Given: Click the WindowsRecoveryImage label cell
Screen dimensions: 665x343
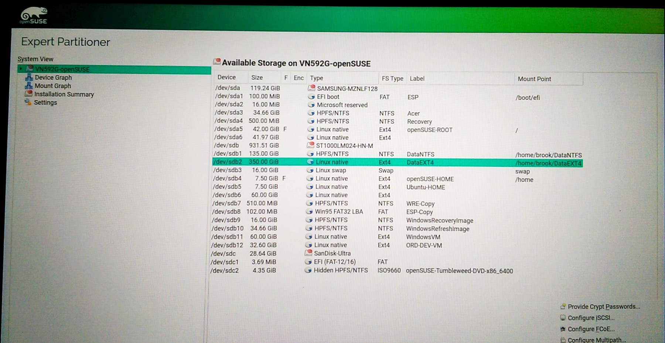Looking at the screenshot, I should [x=440, y=221].
